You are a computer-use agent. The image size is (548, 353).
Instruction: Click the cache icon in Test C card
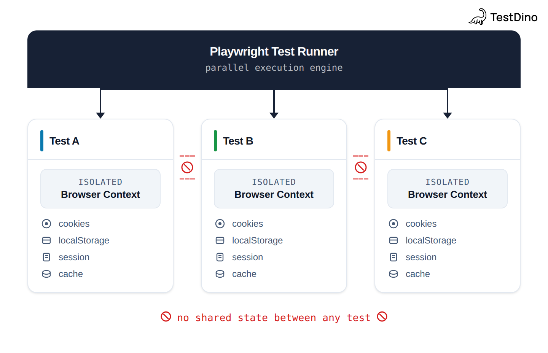(393, 274)
